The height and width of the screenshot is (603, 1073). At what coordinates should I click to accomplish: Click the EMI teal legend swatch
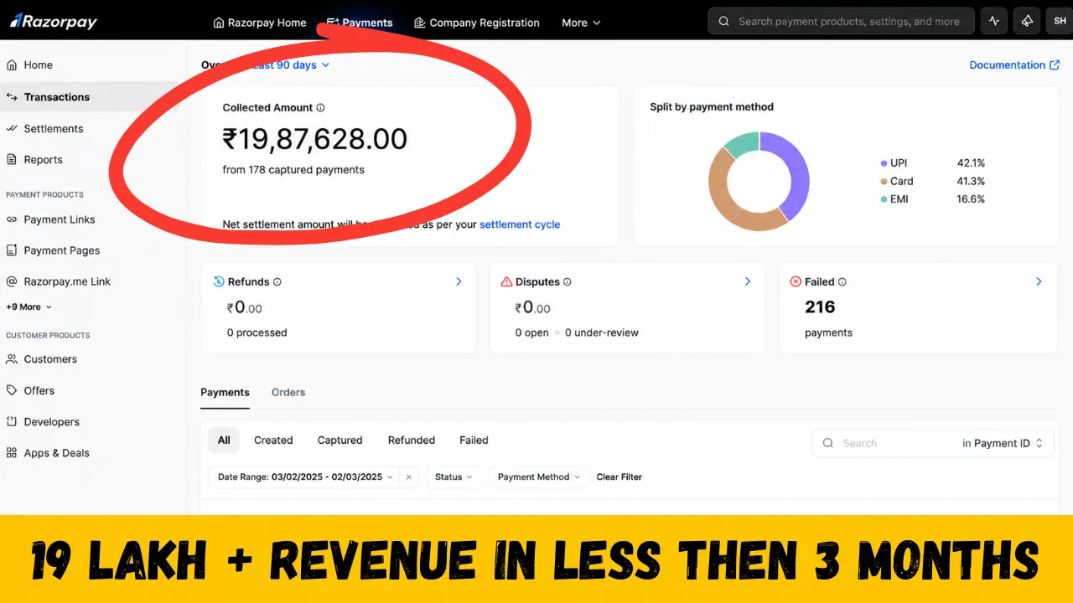coord(884,199)
